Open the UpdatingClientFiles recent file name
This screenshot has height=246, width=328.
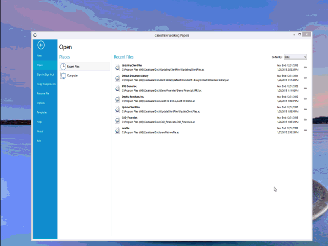click(x=132, y=65)
